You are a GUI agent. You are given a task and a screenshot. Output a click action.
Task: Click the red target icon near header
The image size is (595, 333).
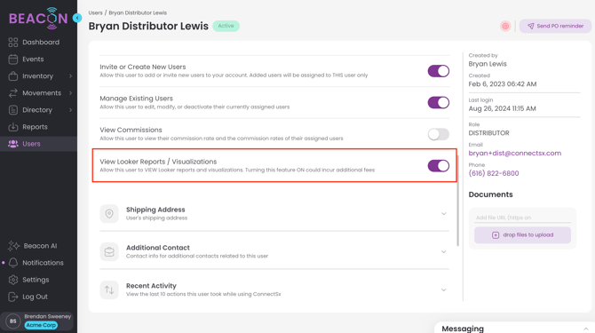tap(505, 26)
